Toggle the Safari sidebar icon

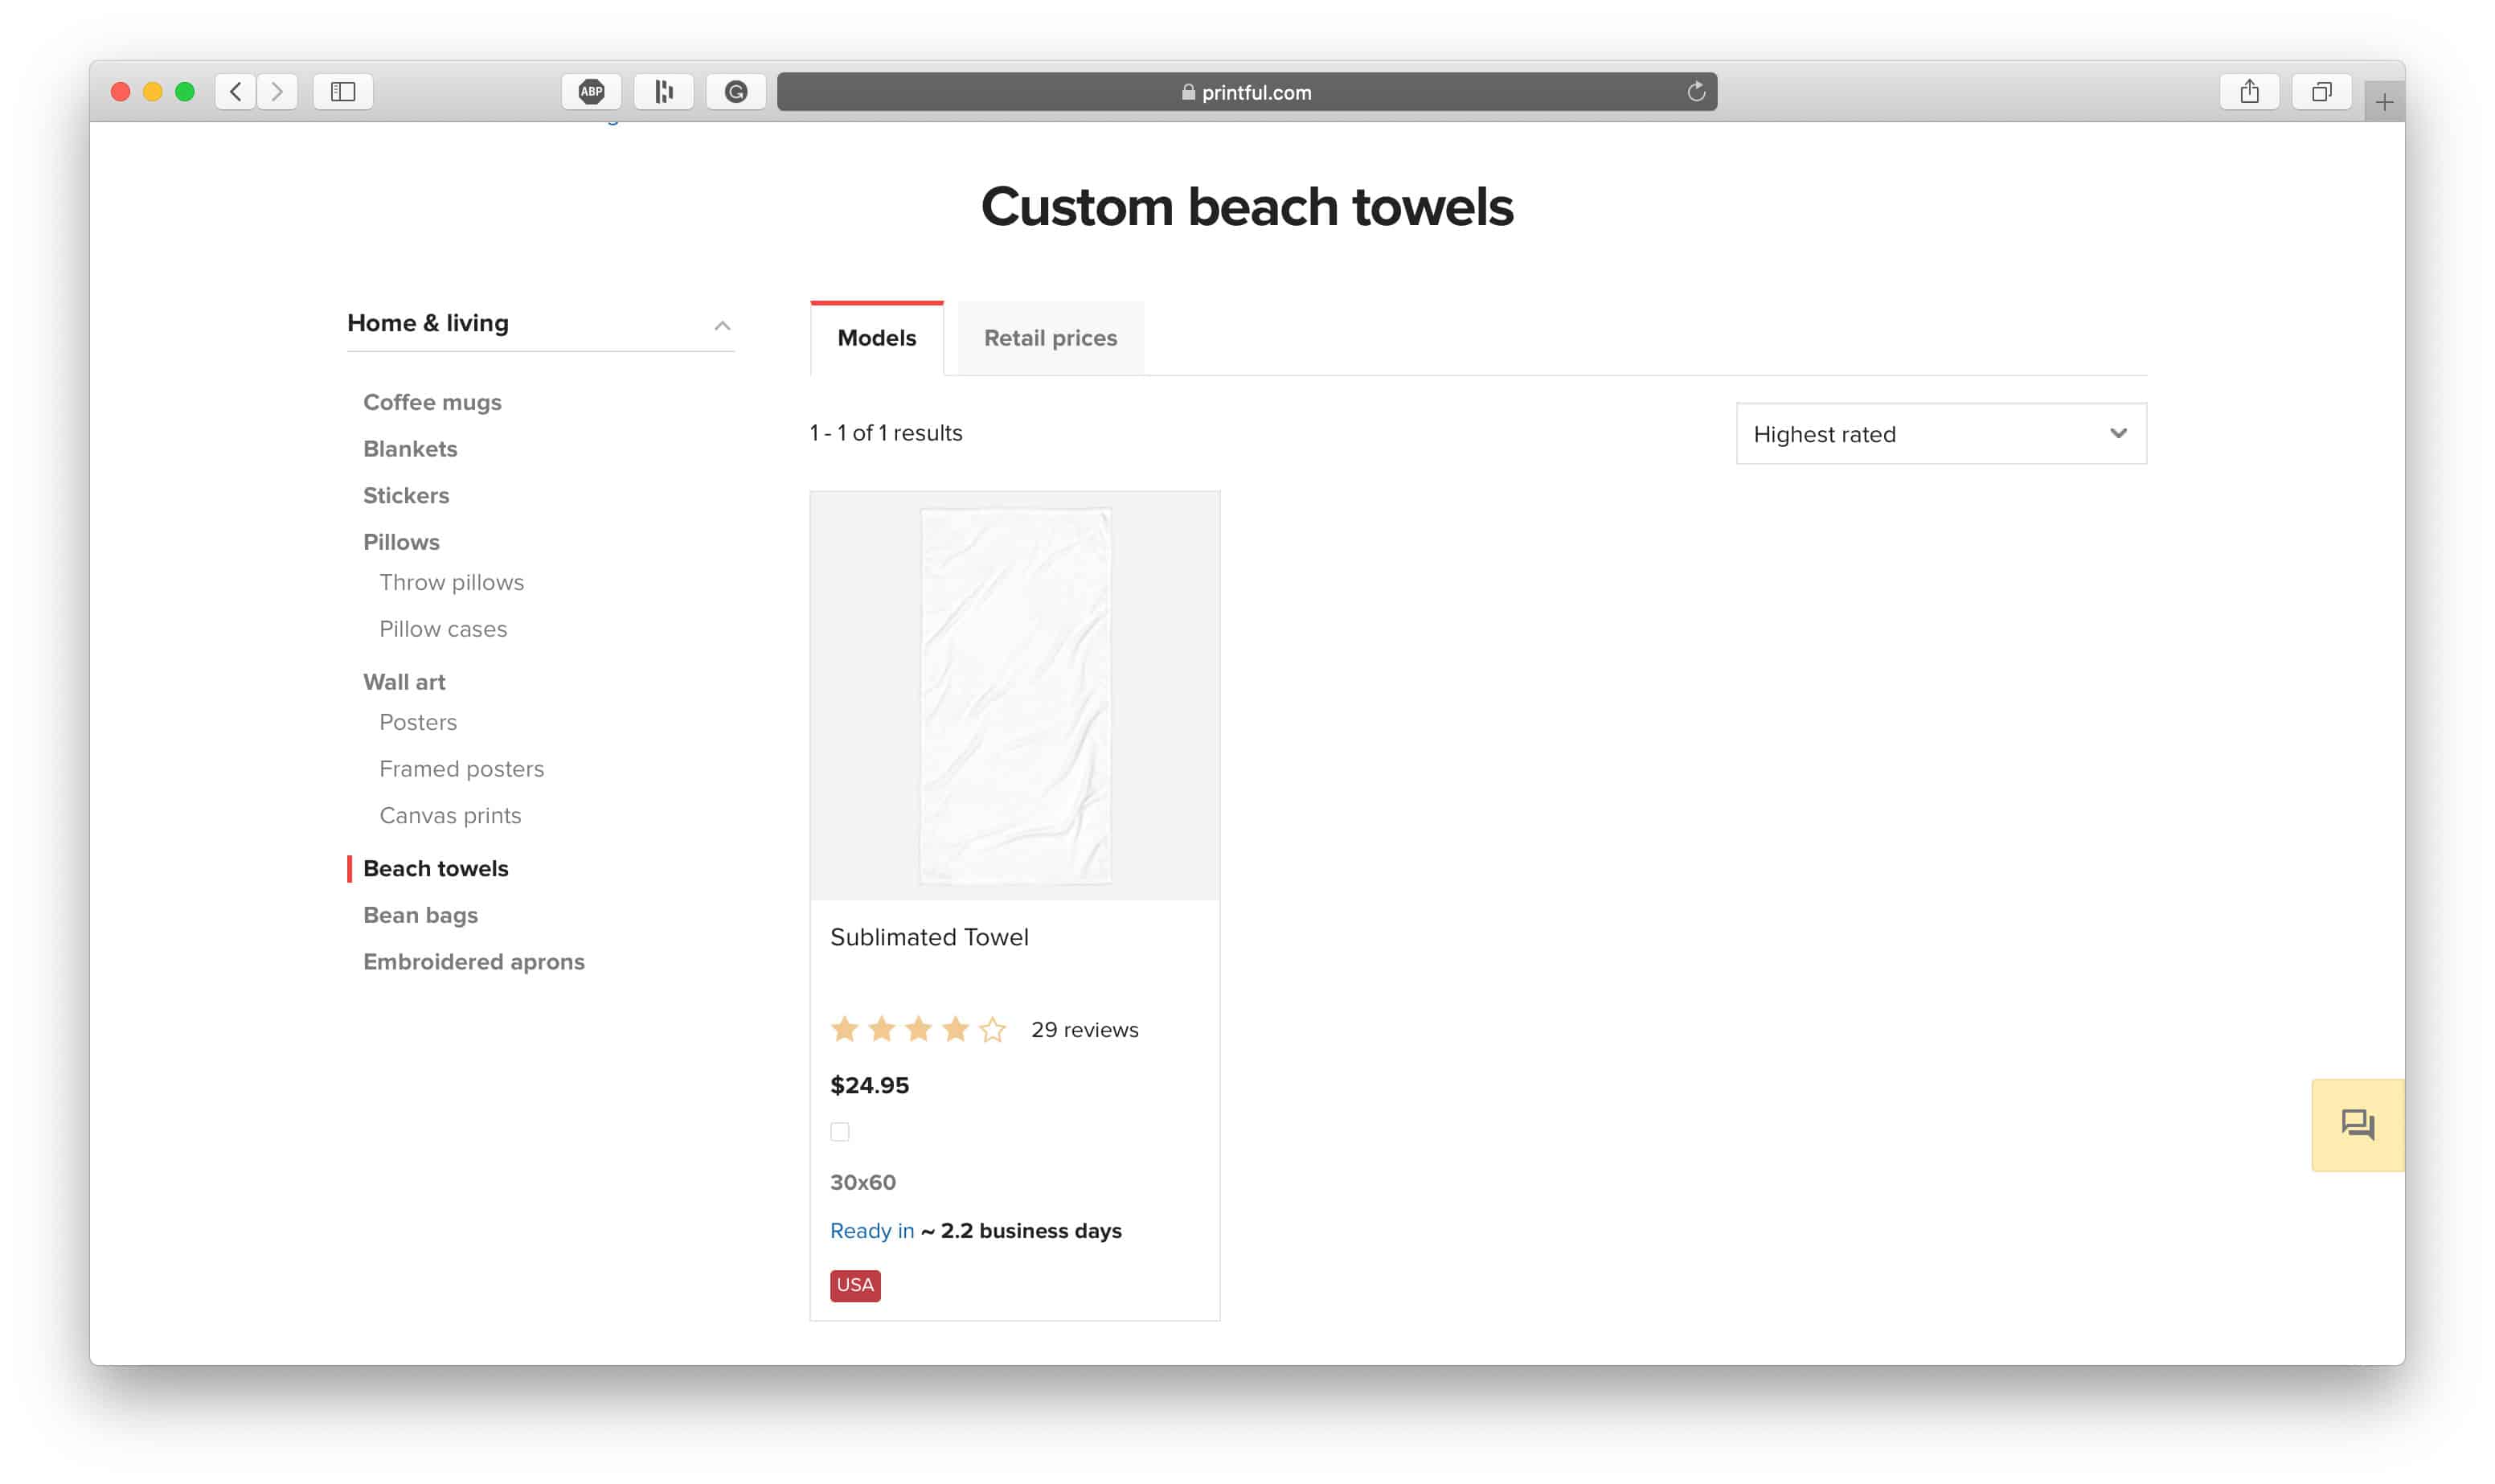[x=343, y=92]
